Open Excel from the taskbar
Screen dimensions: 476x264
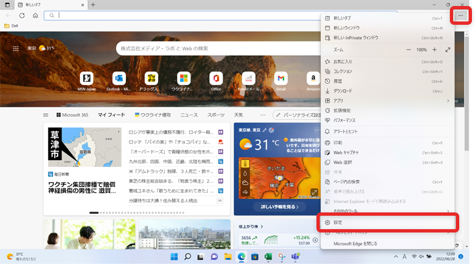[268, 257]
